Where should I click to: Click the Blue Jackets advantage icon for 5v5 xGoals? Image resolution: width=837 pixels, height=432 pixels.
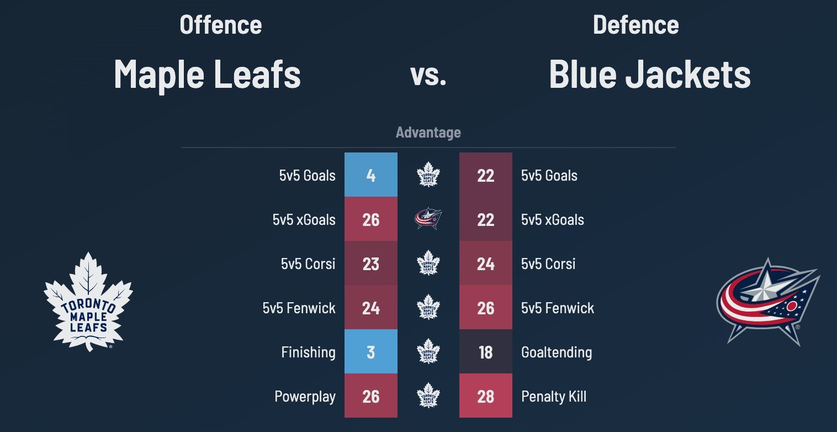pyautogui.click(x=428, y=219)
